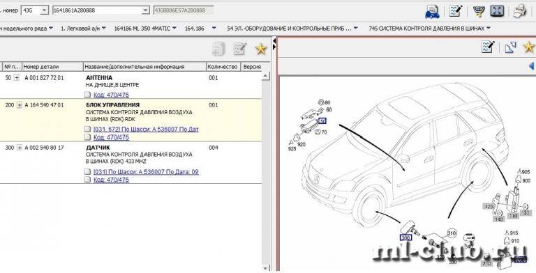
Task: Click parts list scrollbar up arrow
Action: pyautogui.click(x=266, y=76)
